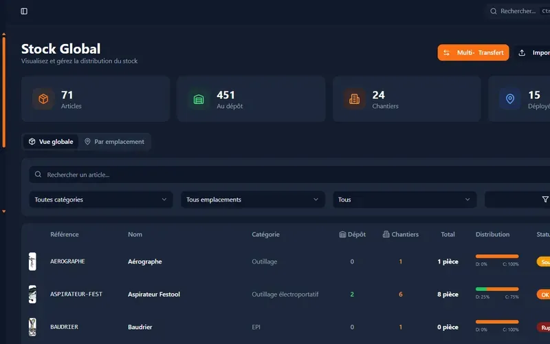Click the Aérographe article name
Image resolution: width=550 pixels, height=344 pixels.
tap(145, 261)
